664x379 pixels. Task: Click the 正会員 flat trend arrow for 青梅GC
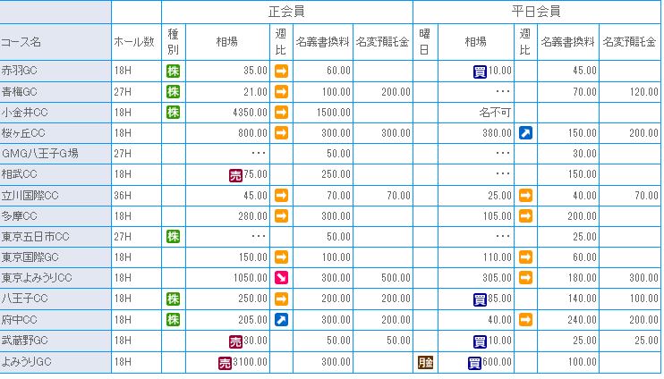(x=281, y=92)
